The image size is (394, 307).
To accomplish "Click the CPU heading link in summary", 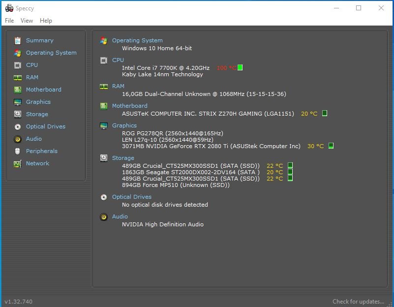I will coord(118,61).
